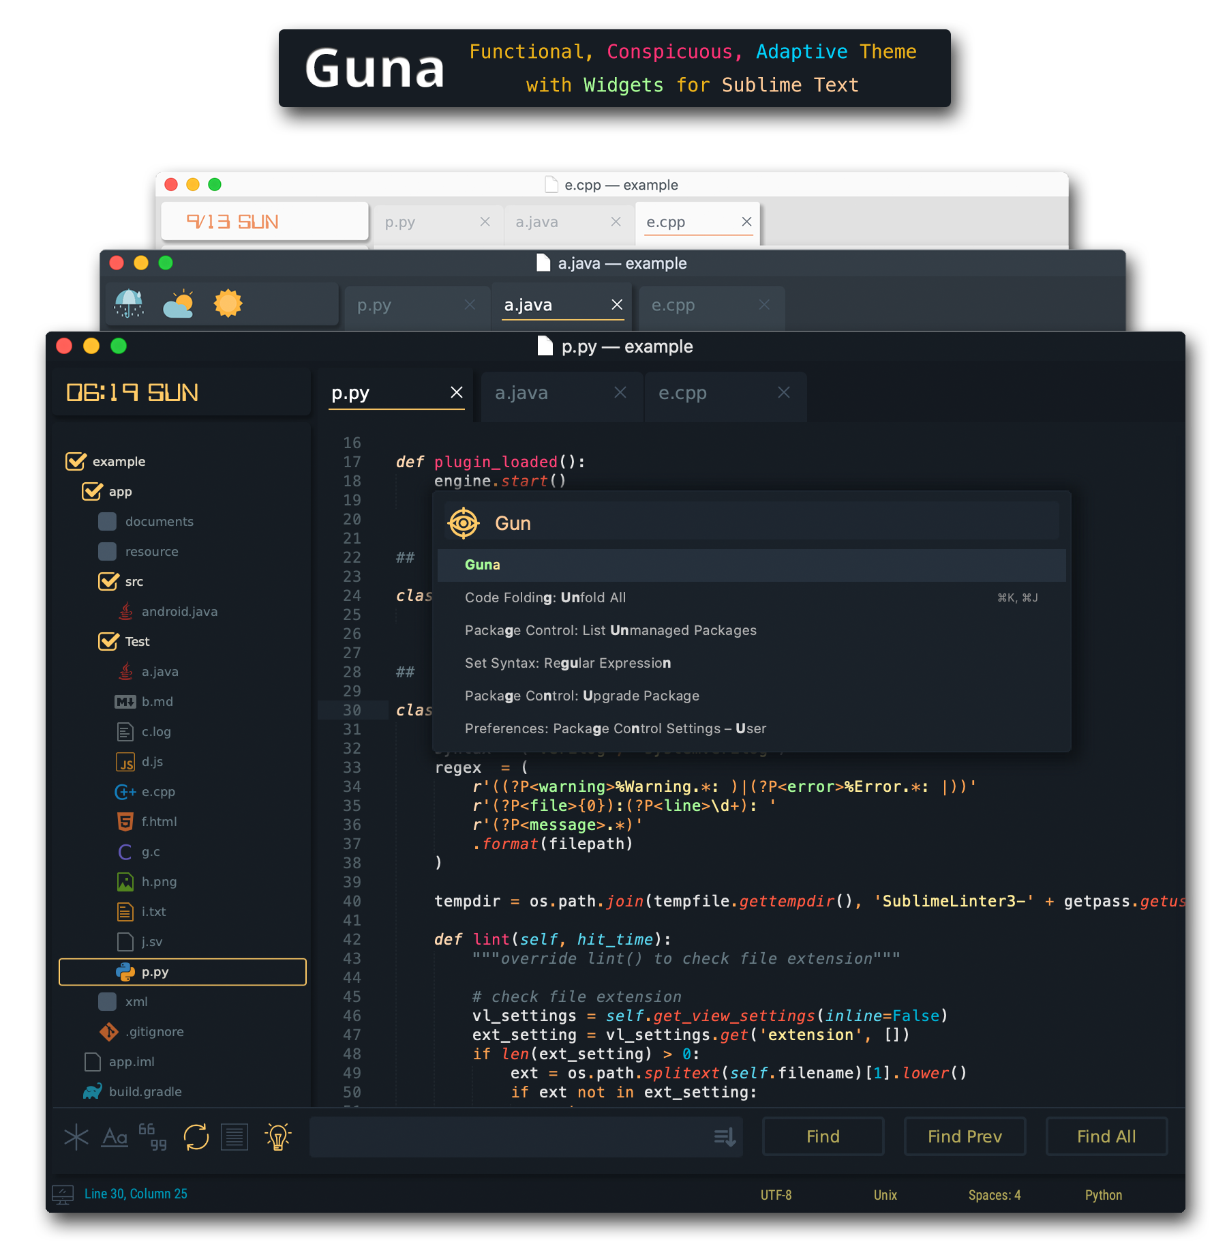Viewport: 1227px width, 1255px height.
Task: Click the blank file icon for j.sv
Action: 125,942
